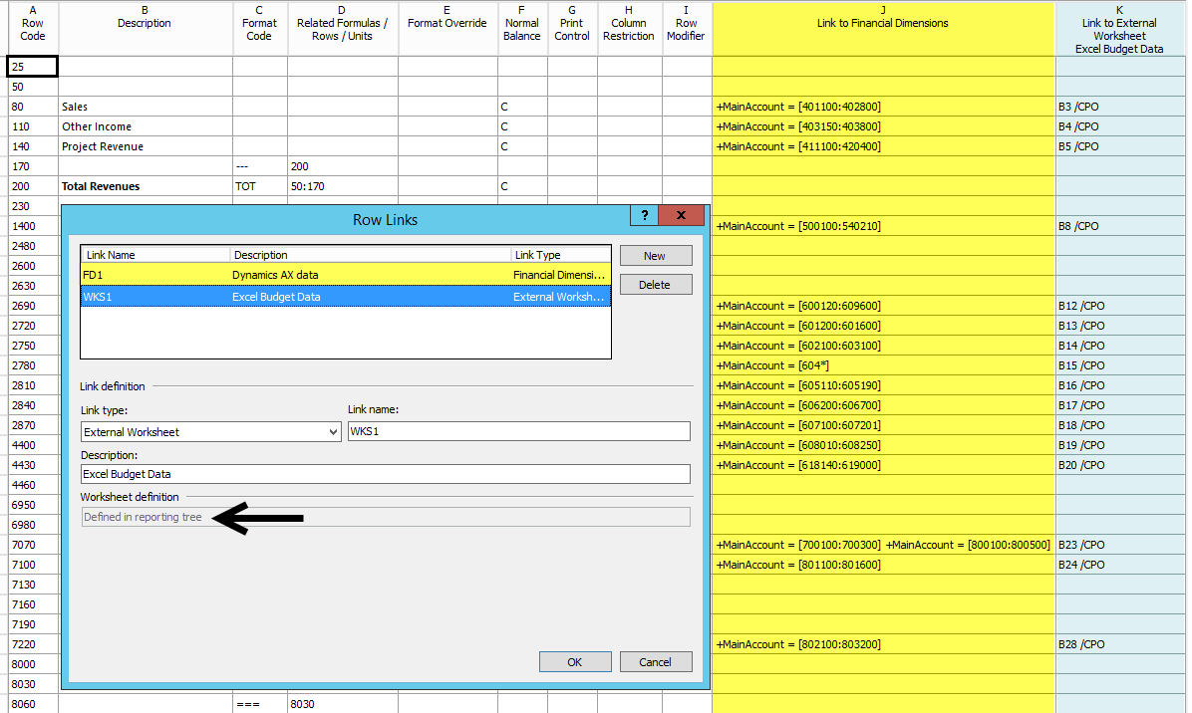Click the Link name text field
The width and height of the screenshot is (1192, 713).
[517, 431]
